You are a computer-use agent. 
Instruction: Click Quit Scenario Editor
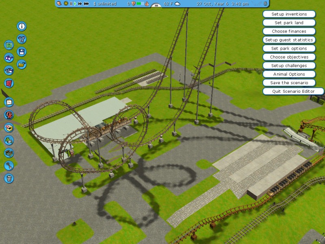293,91
